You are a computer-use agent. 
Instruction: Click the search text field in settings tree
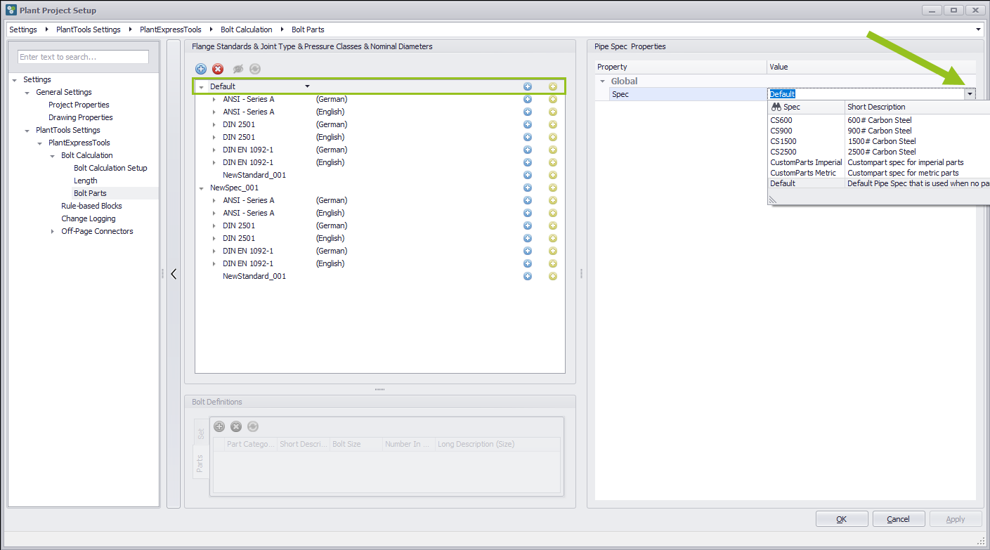[x=83, y=57]
